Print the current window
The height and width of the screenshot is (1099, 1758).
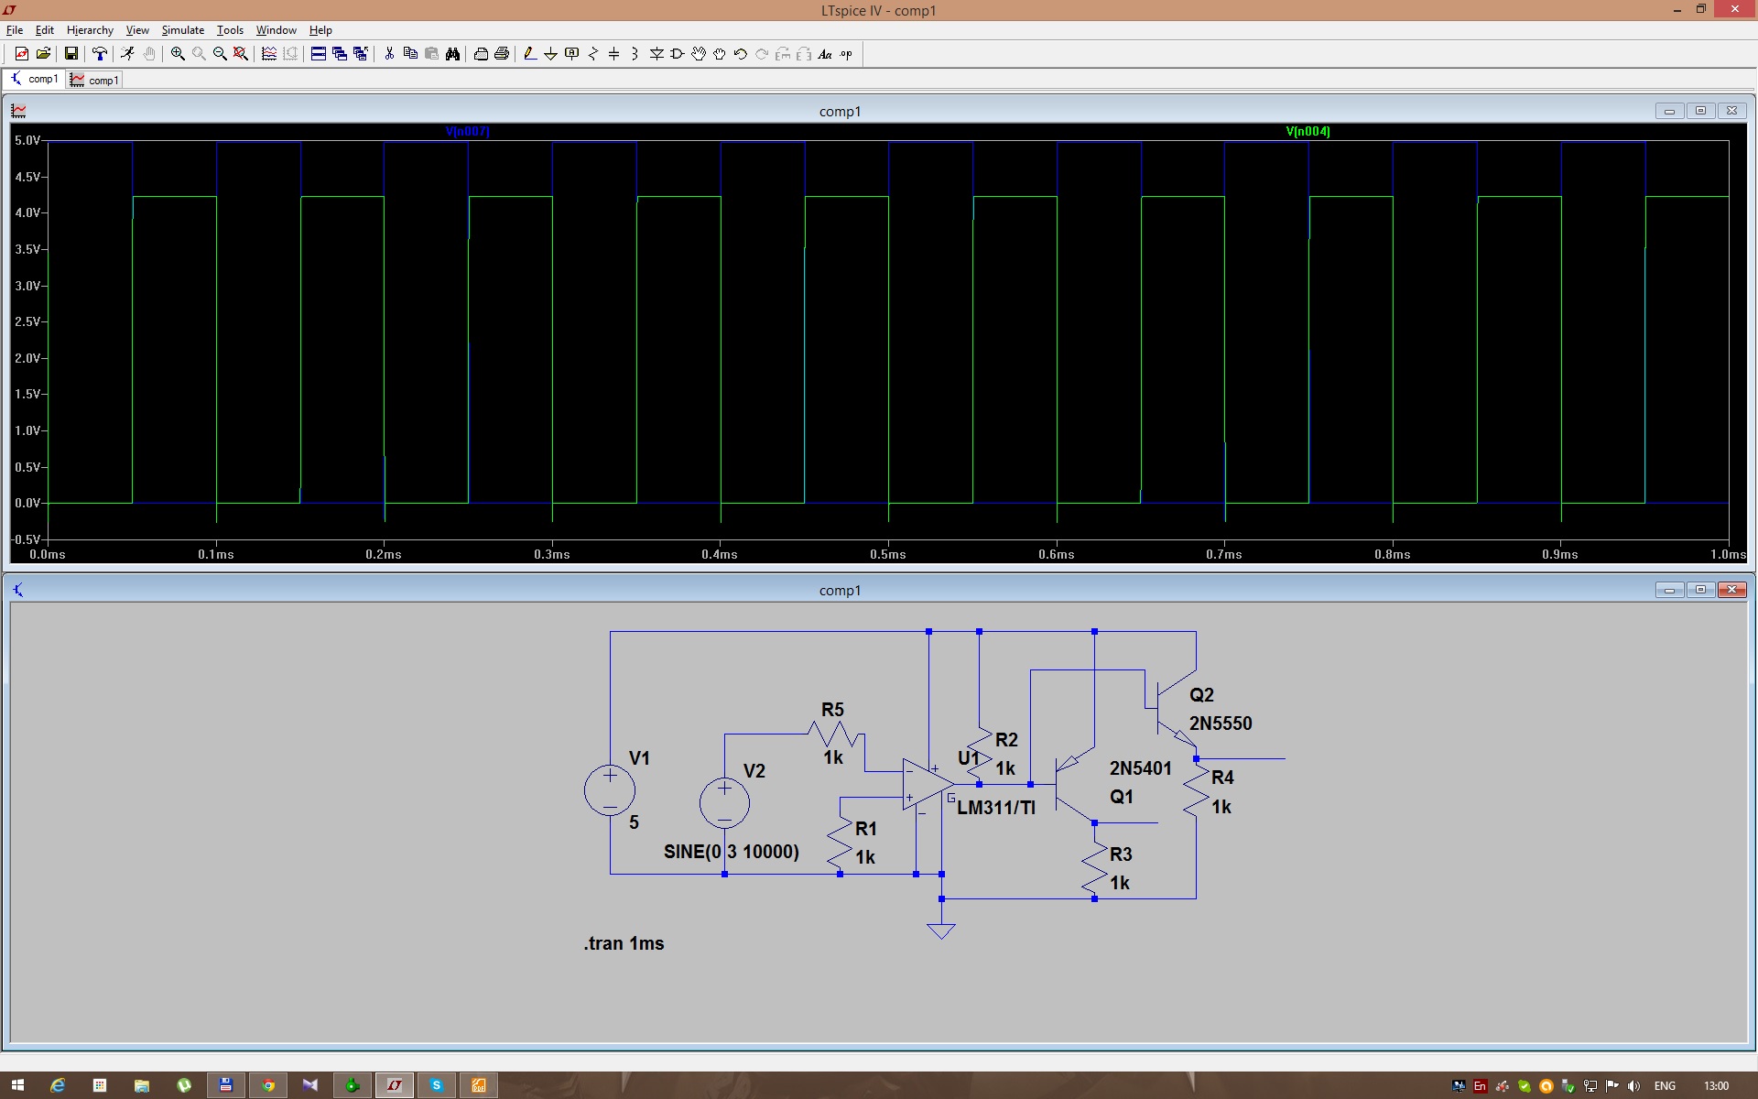[502, 54]
